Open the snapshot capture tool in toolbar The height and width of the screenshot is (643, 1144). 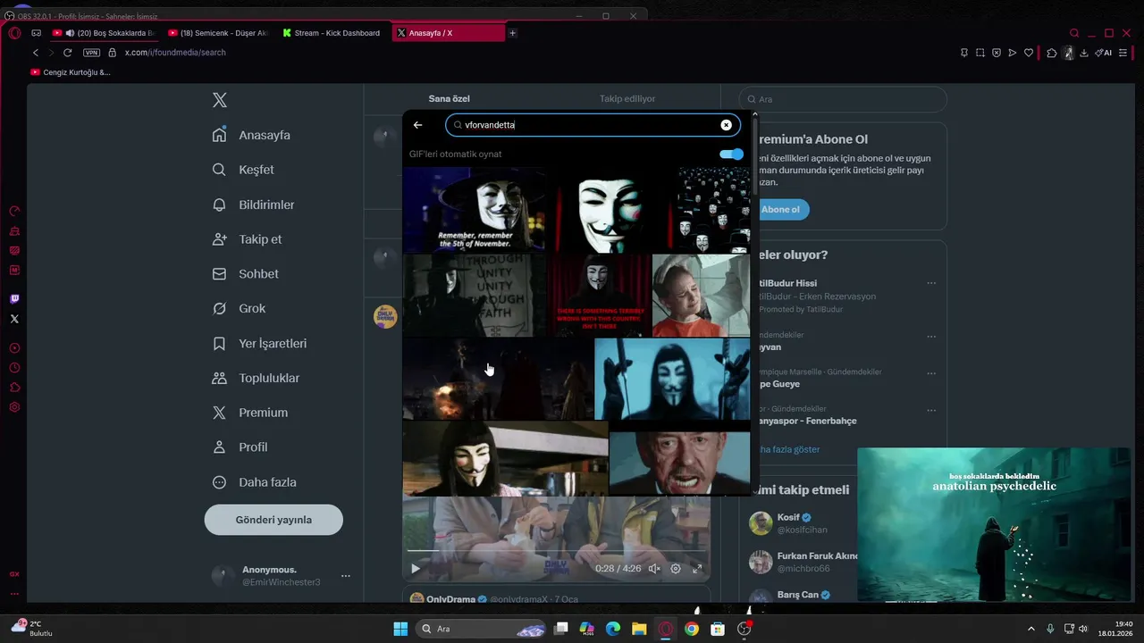click(980, 53)
